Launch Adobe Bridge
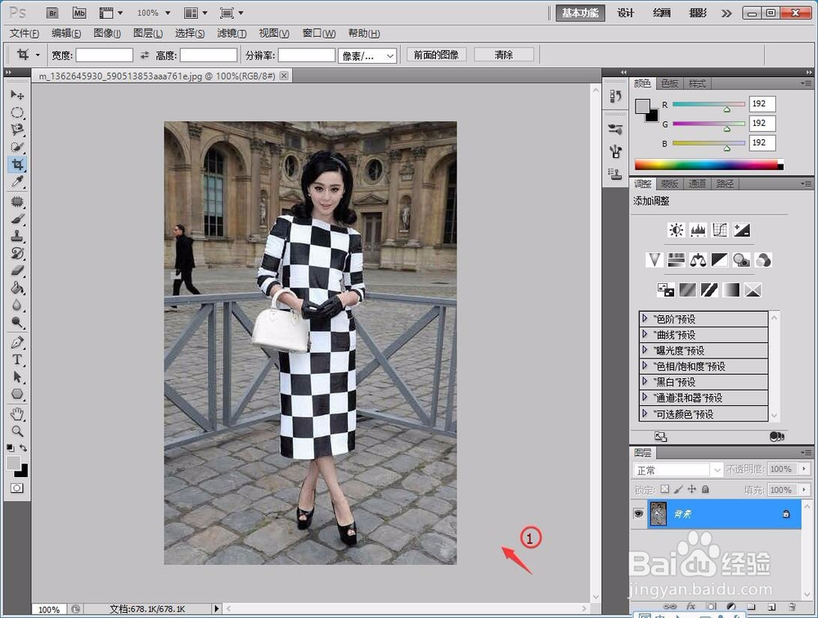 coord(52,13)
